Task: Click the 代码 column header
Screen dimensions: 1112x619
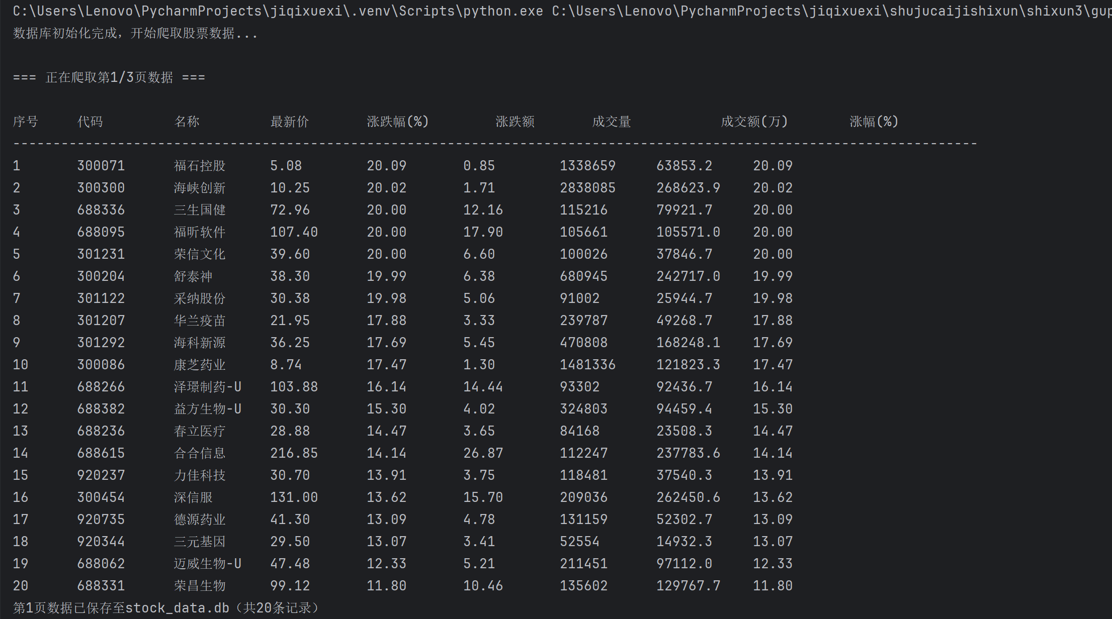Action: point(90,122)
